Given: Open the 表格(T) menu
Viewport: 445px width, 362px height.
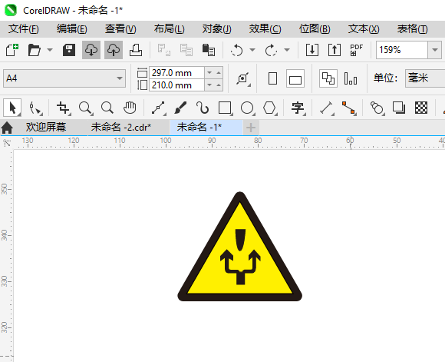Looking at the screenshot, I should pyautogui.click(x=412, y=29).
